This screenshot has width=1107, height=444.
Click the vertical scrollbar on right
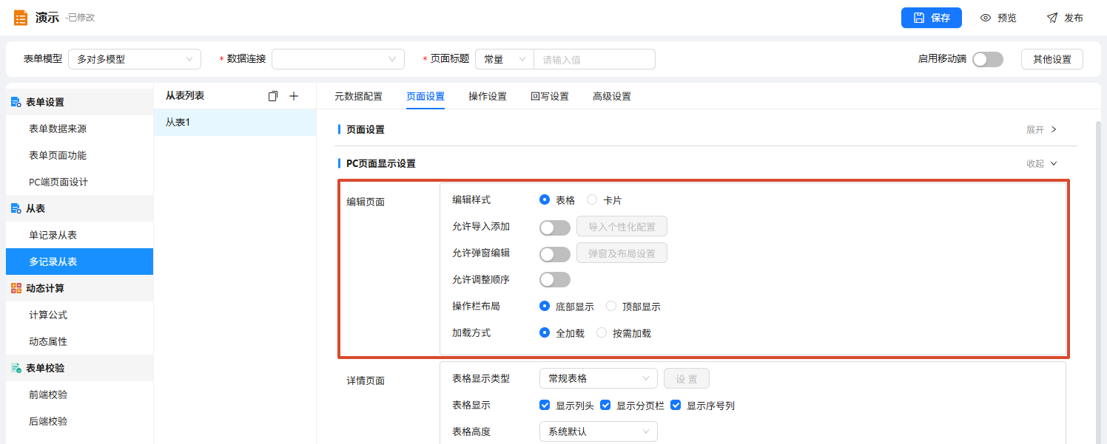pyautogui.click(x=1098, y=281)
